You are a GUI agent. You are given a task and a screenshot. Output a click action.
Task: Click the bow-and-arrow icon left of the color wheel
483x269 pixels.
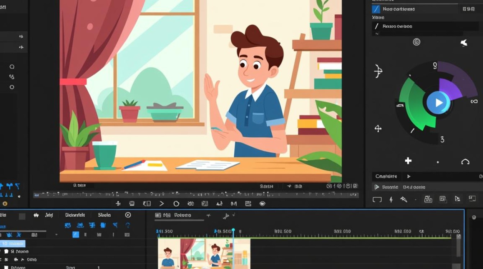point(378,71)
